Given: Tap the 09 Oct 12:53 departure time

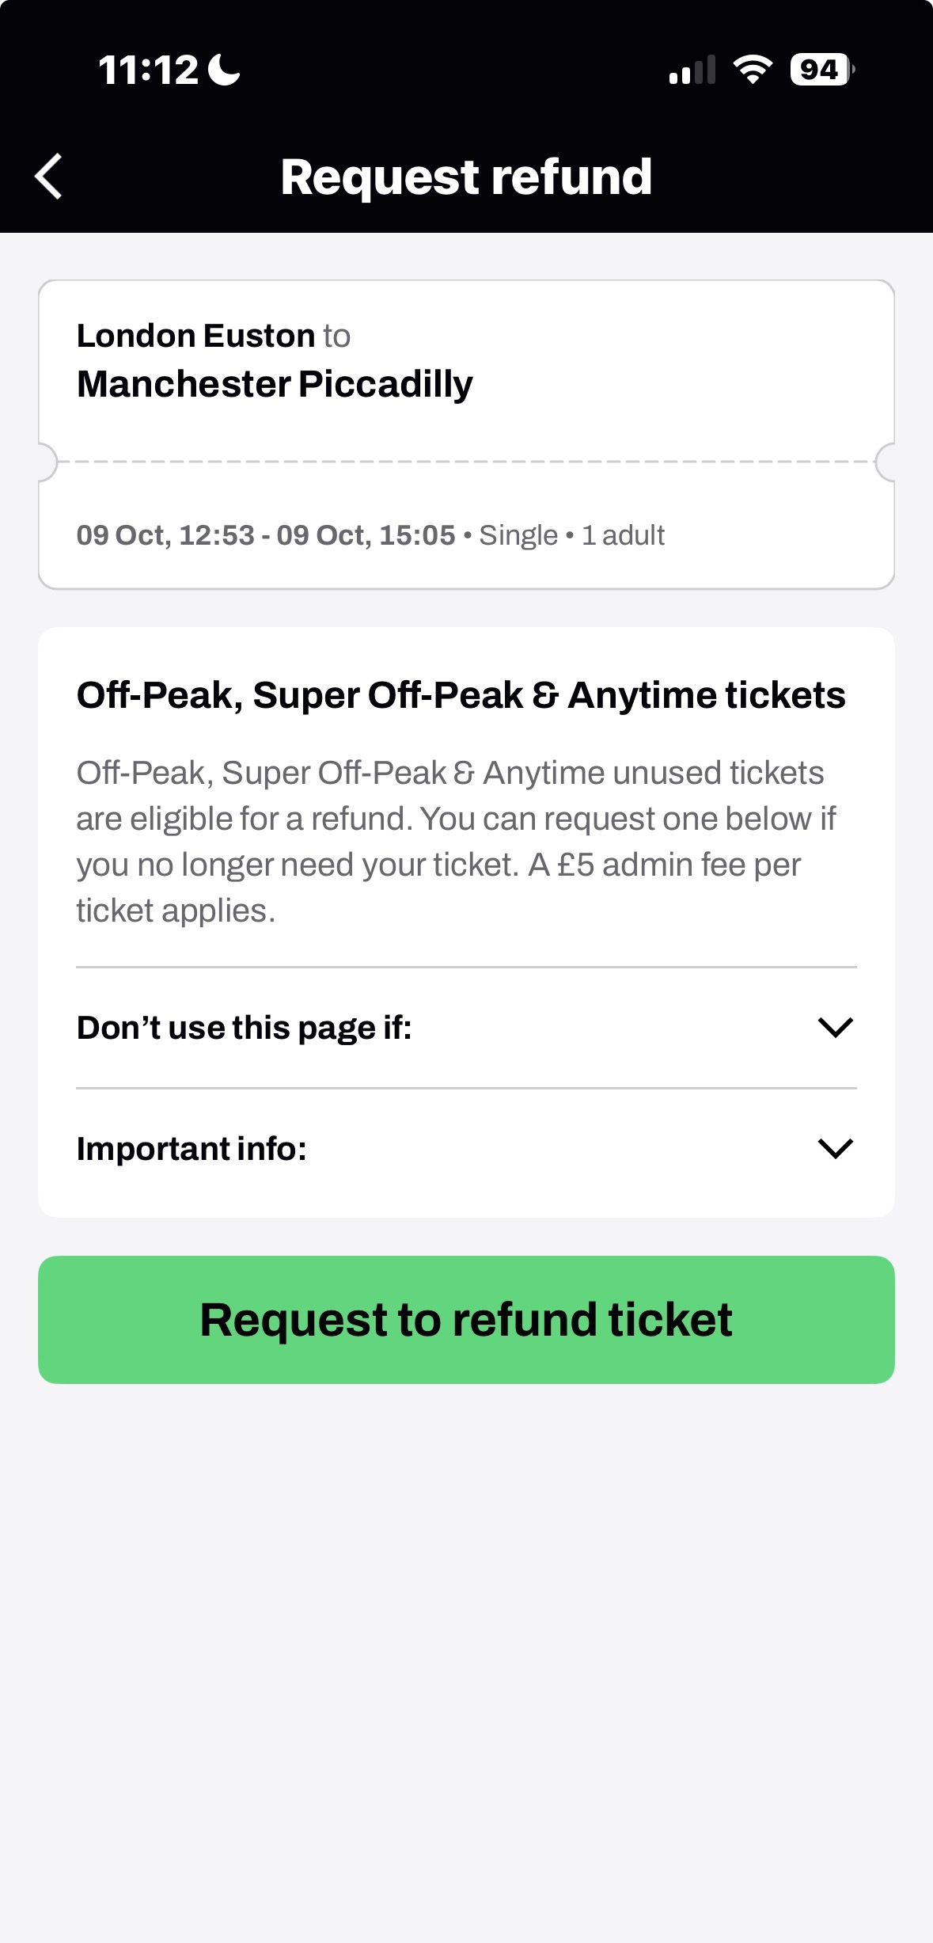Looking at the screenshot, I should (x=165, y=535).
